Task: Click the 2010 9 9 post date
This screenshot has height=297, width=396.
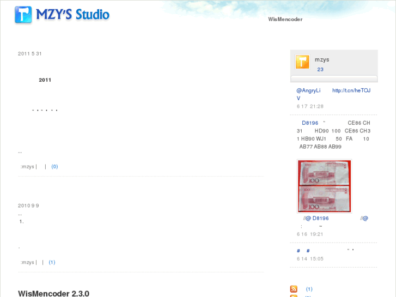Action: pyautogui.click(x=28, y=206)
